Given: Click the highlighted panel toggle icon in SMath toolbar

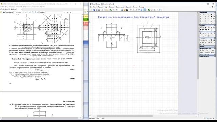Looking at the screenshot, I should click(x=145, y=10).
